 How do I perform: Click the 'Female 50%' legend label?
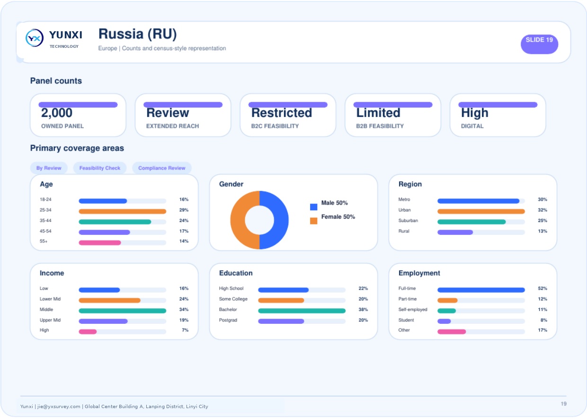pyautogui.click(x=338, y=217)
